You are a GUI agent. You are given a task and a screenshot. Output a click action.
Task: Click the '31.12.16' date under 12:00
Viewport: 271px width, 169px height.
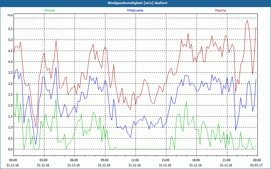tap(134, 165)
